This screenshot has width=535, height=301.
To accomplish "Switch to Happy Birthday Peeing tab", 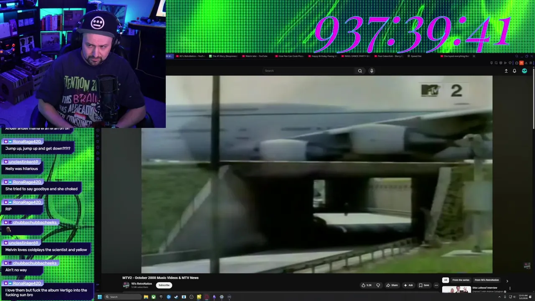I will (322, 56).
